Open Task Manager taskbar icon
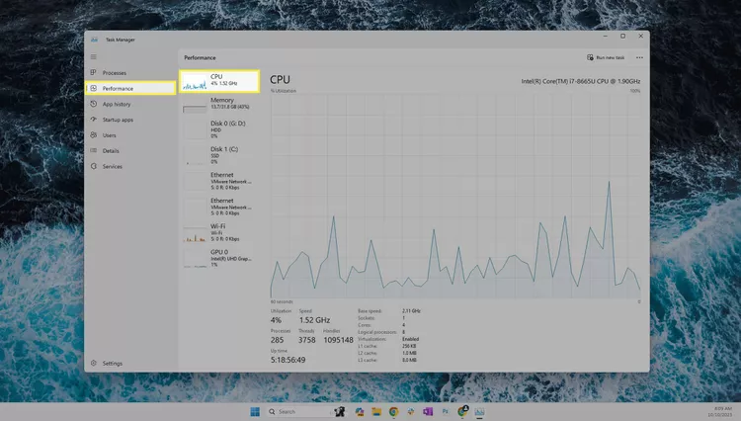 pos(479,411)
